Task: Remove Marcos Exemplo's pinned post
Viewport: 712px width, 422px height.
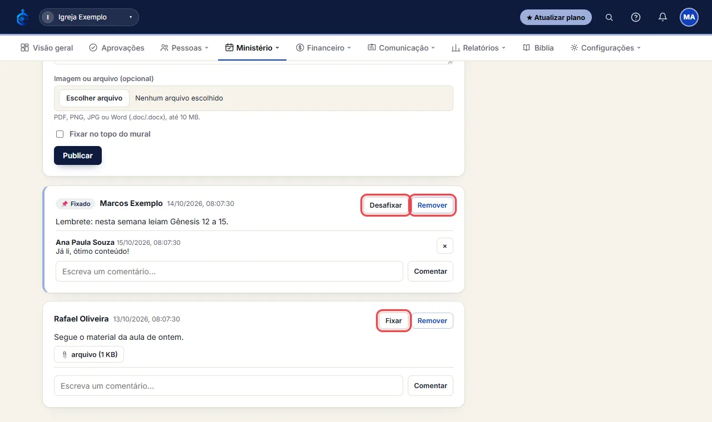Action: tap(432, 205)
